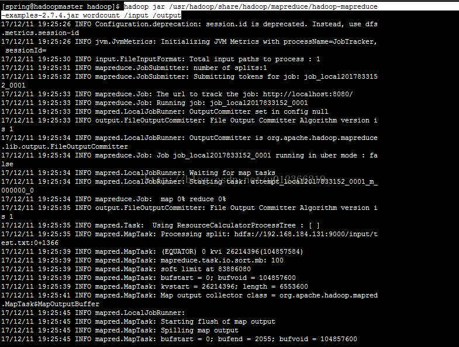
Task: Click '(EQUATOR) 0 kvi 26214396(104857584)' line
Action: [152, 252]
